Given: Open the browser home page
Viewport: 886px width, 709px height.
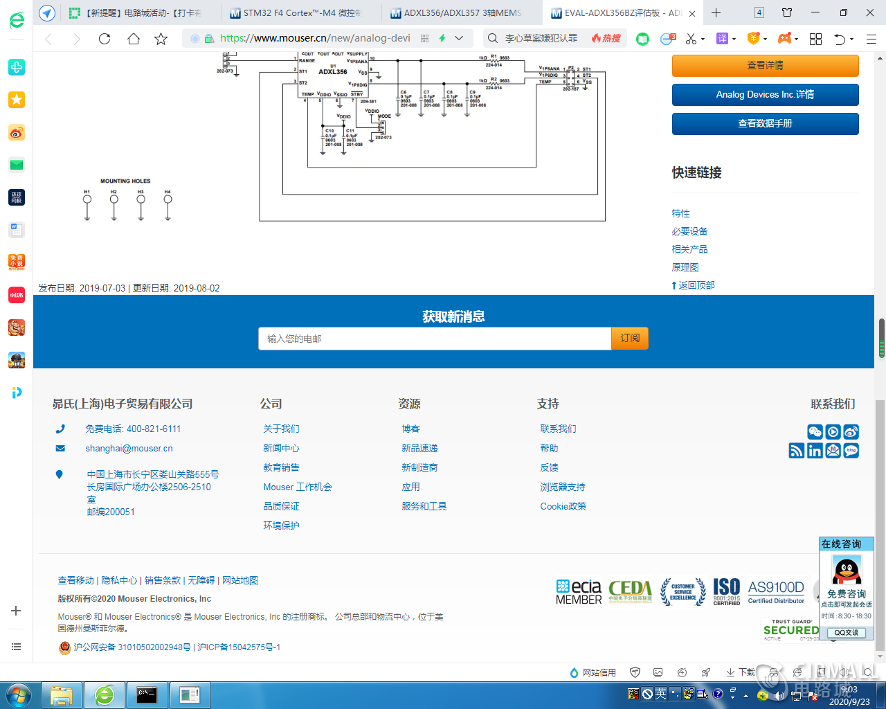Looking at the screenshot, I should click(133, 39).
